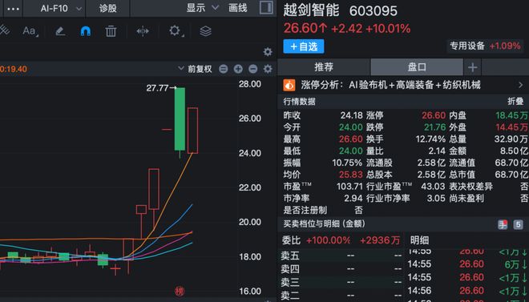Viewport: 529px width, 302px height.
Task: Click the 振幅 value 10.75%
Action: pos(348,163)
